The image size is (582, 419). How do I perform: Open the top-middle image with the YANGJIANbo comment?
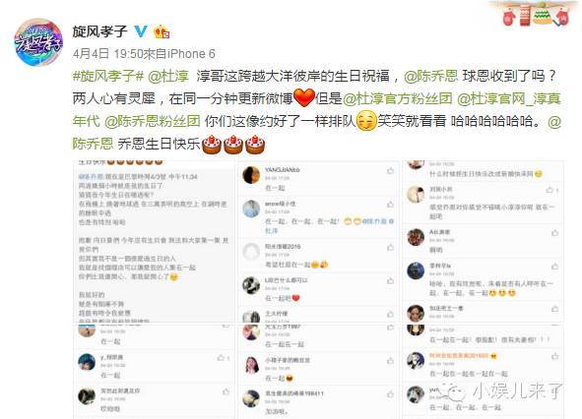click(318, 241)
